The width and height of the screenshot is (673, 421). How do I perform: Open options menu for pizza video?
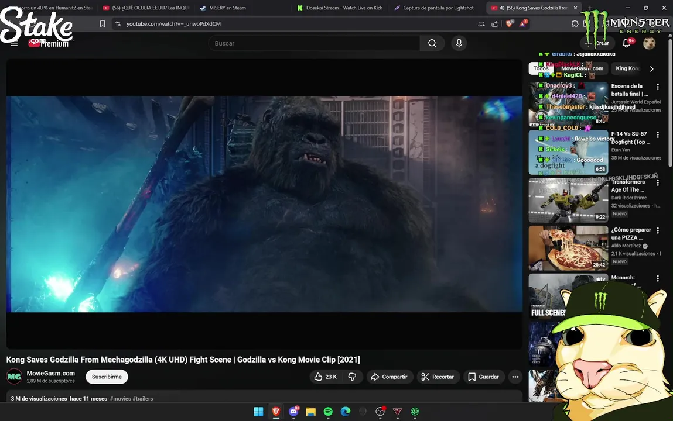click(658, 231)
